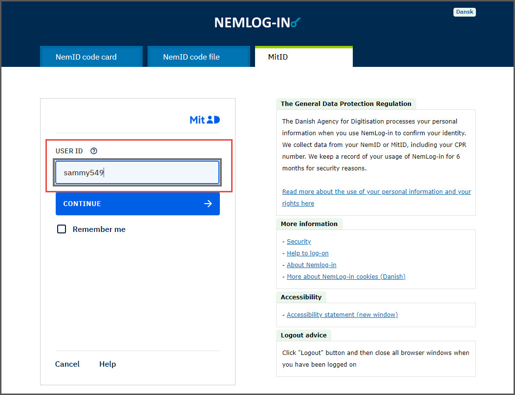Click the General Data Protection Regulation heading
515x395 pixels.
346,104
